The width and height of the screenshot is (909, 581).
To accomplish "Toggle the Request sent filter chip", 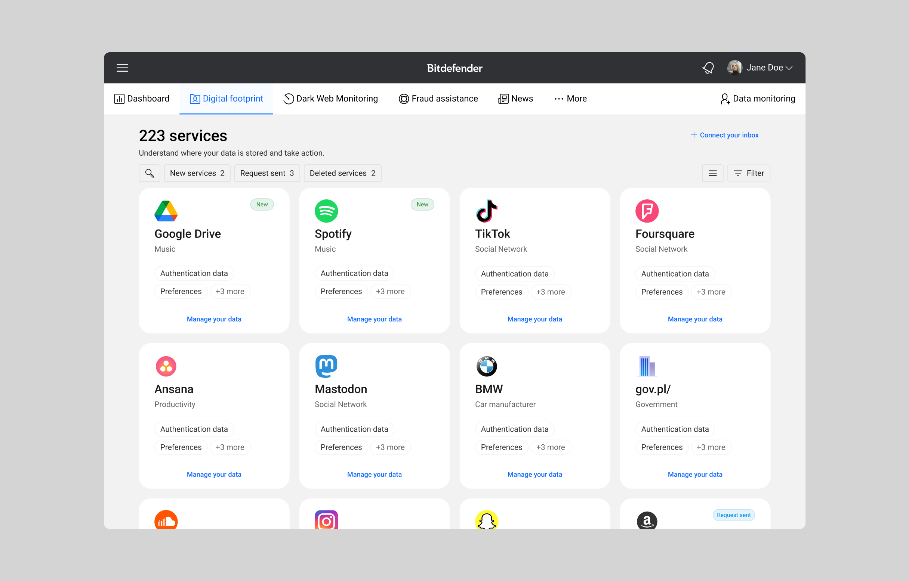I will coord(267,173).
